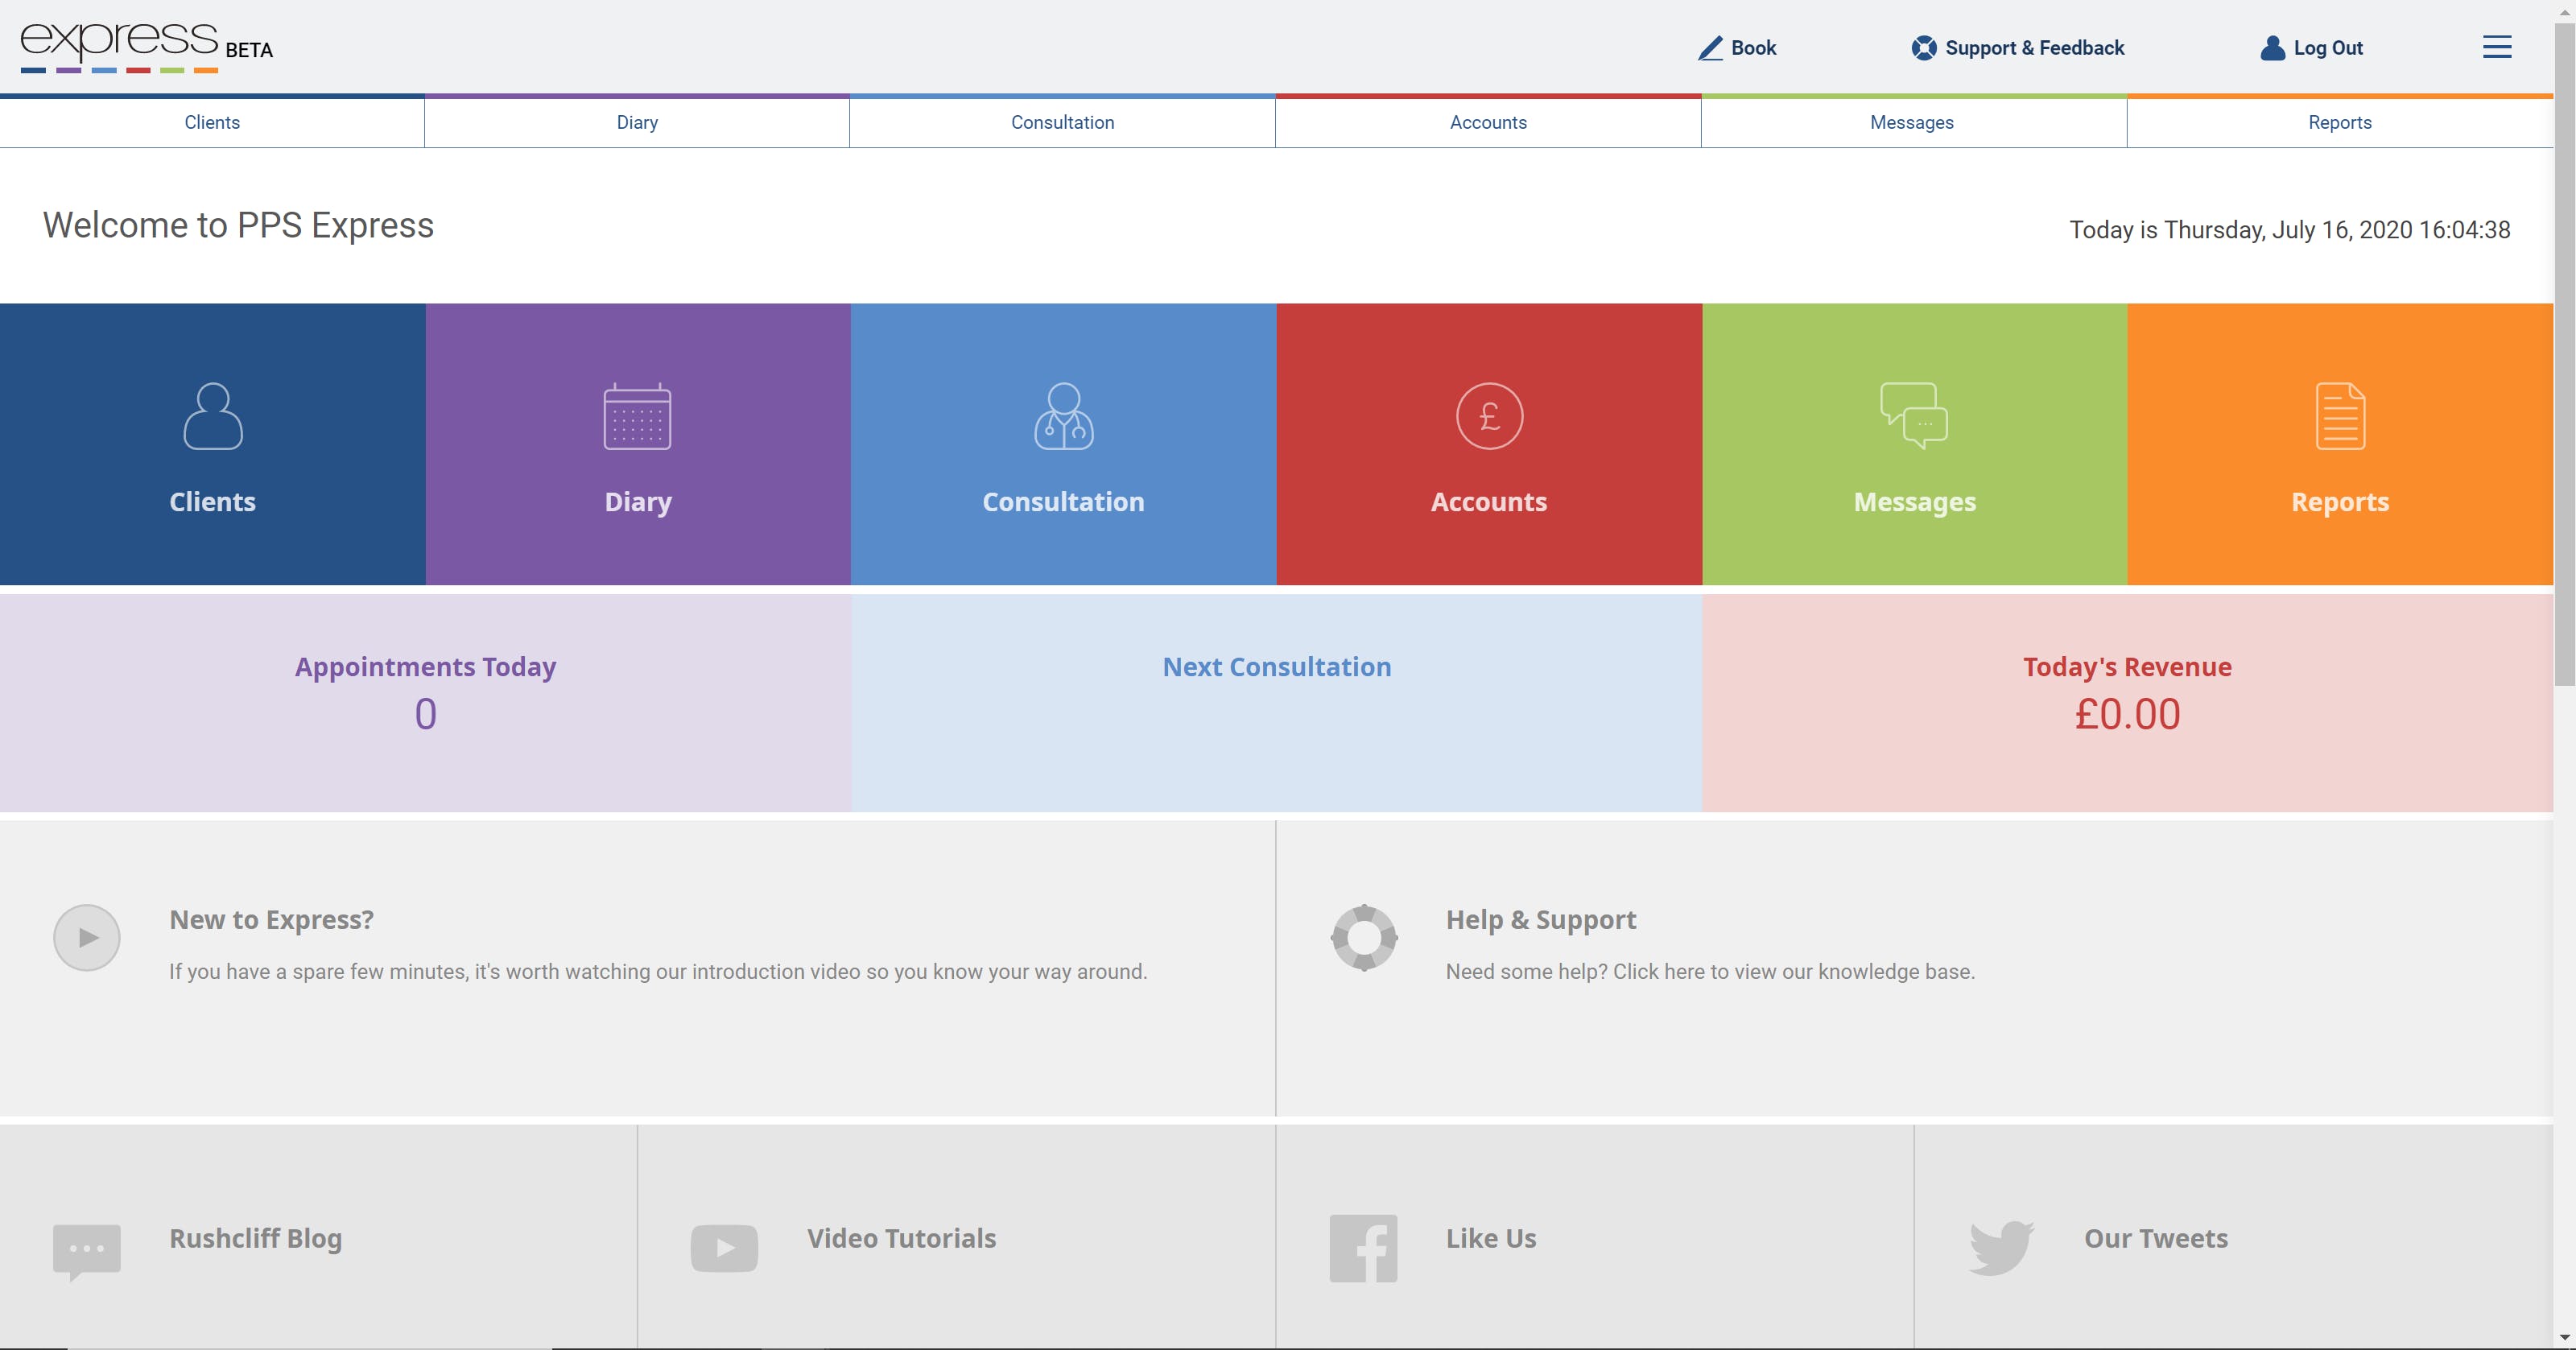Open the hamburger menu in the header
Screen dimensions: 2576x1350
2496,47
